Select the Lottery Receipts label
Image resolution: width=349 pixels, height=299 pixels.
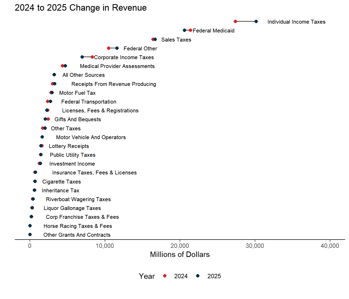point(69,146)
